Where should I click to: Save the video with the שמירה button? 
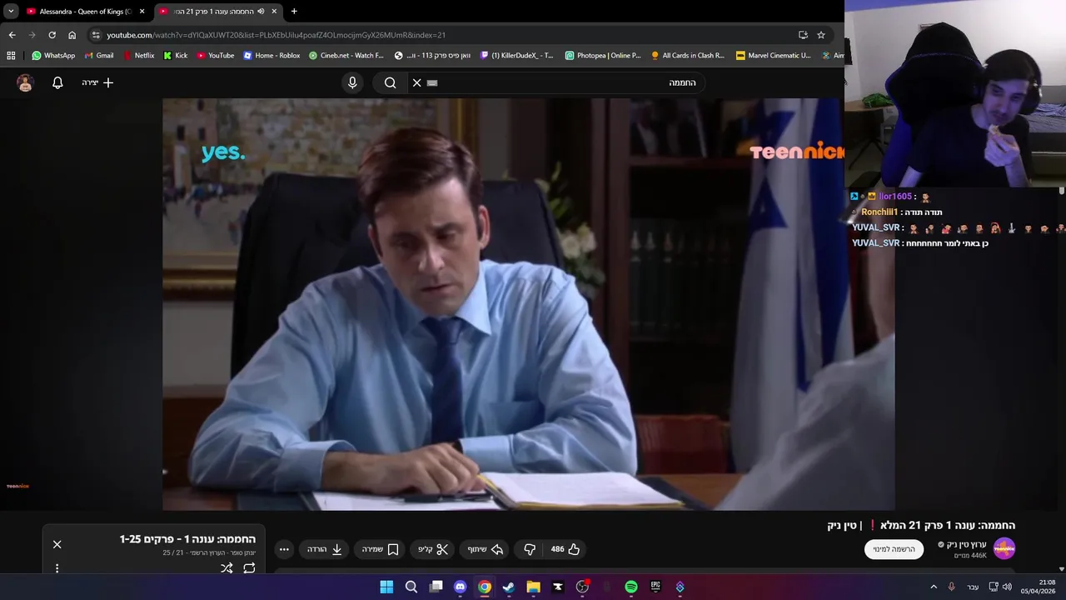[x=381, y=549]
